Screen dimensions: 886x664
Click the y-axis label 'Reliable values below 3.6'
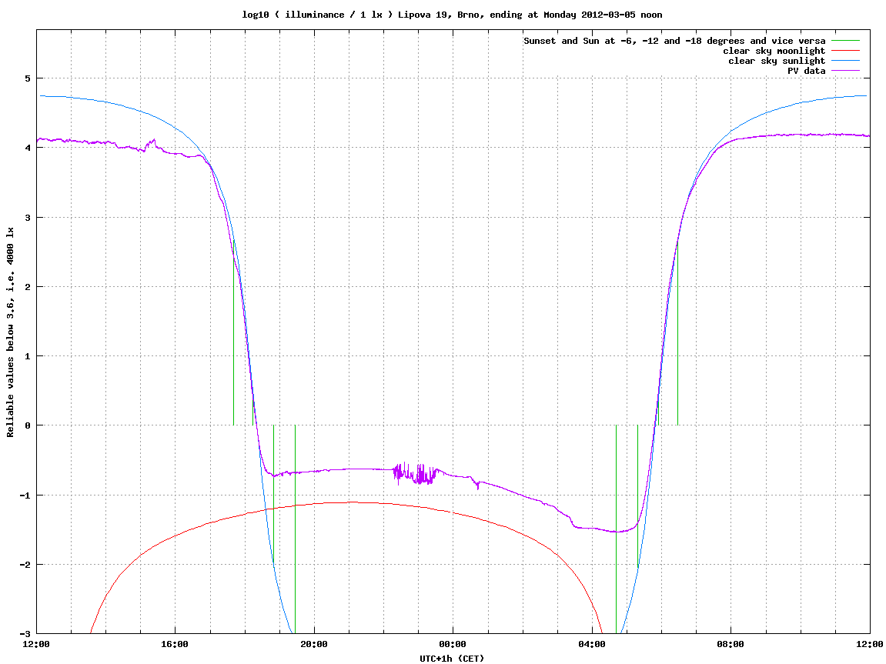click(x=10, y=332)
